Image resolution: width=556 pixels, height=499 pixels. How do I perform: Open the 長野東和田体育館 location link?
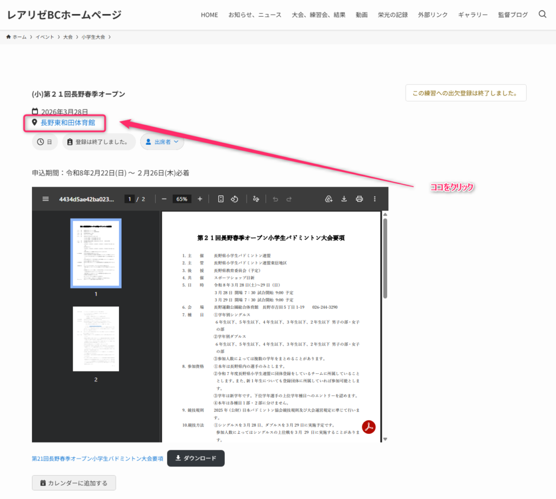tap(68, 123)
